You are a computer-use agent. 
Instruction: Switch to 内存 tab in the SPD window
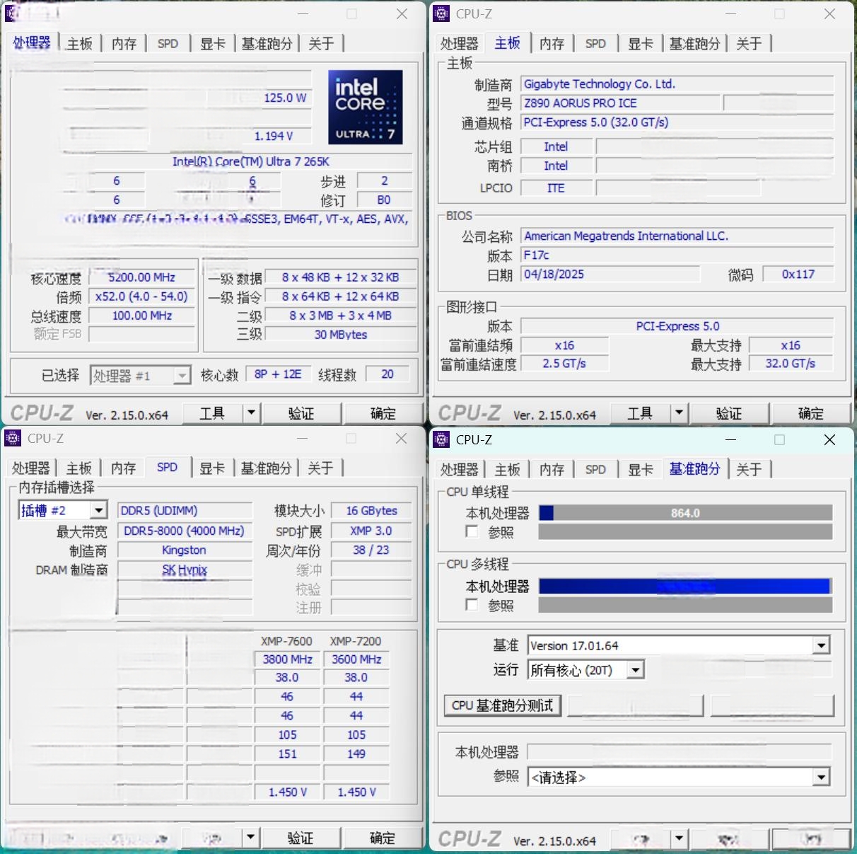123,468
